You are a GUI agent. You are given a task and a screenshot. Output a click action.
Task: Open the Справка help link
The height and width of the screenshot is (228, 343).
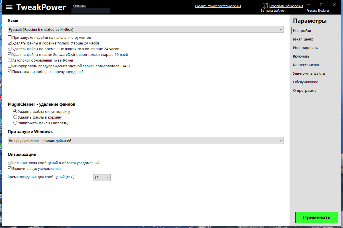tap(79, 6)
